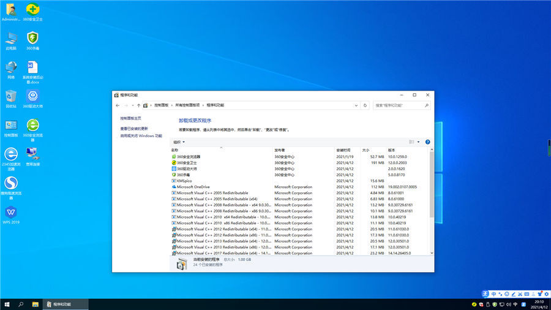The height and width of the screenshot is (310, 551).
Task: Open taskbar search magnifier
Action: pos(21,304)
